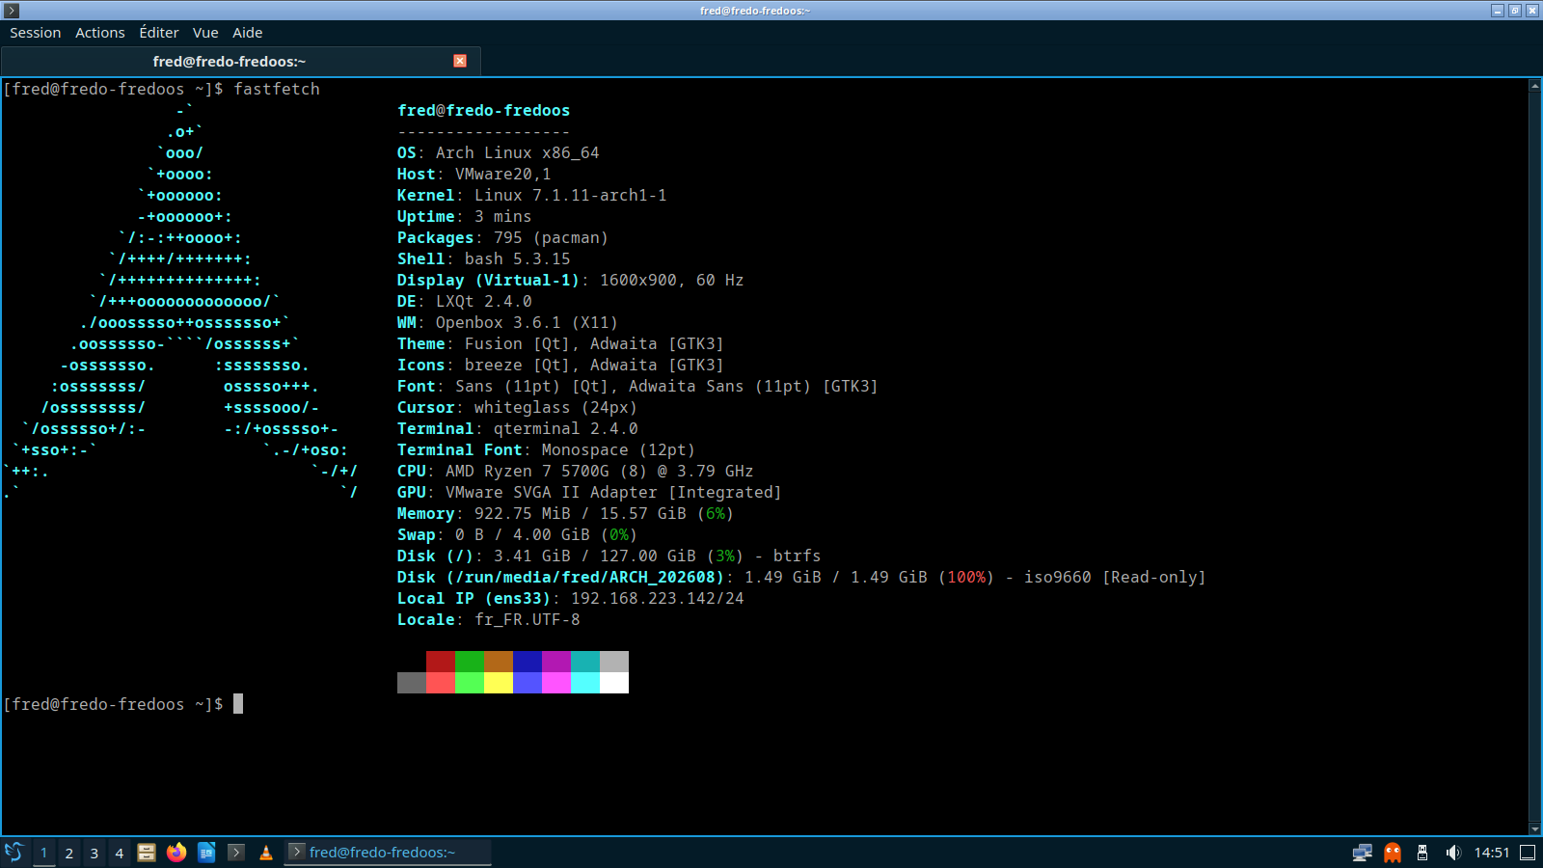
Task: Click the 'fastfetch' command text
Action: [x=277, y=89]
